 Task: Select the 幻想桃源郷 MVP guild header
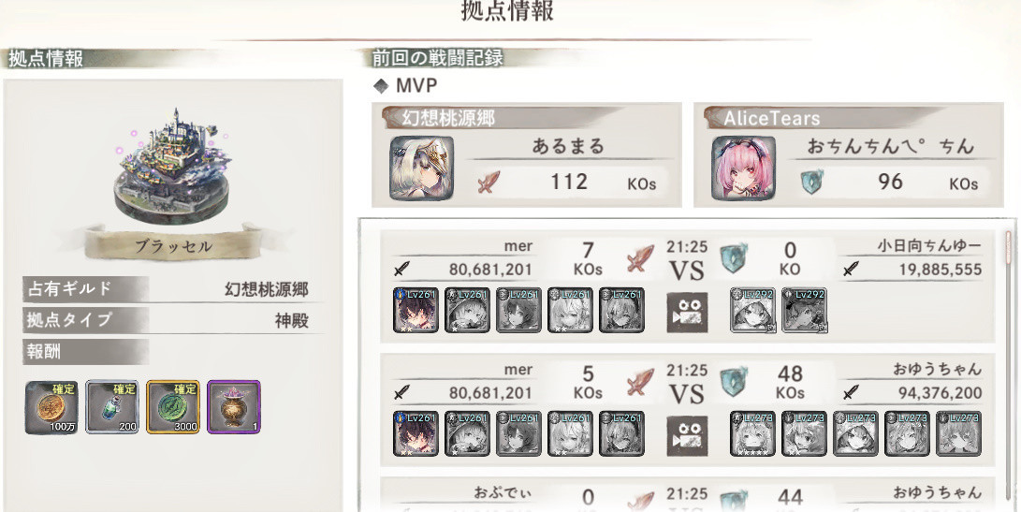click(447, 118)
